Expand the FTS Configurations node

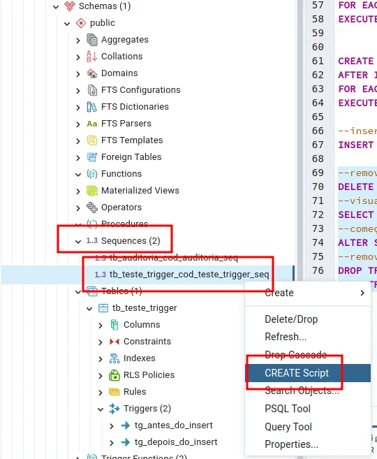point(78,91)
